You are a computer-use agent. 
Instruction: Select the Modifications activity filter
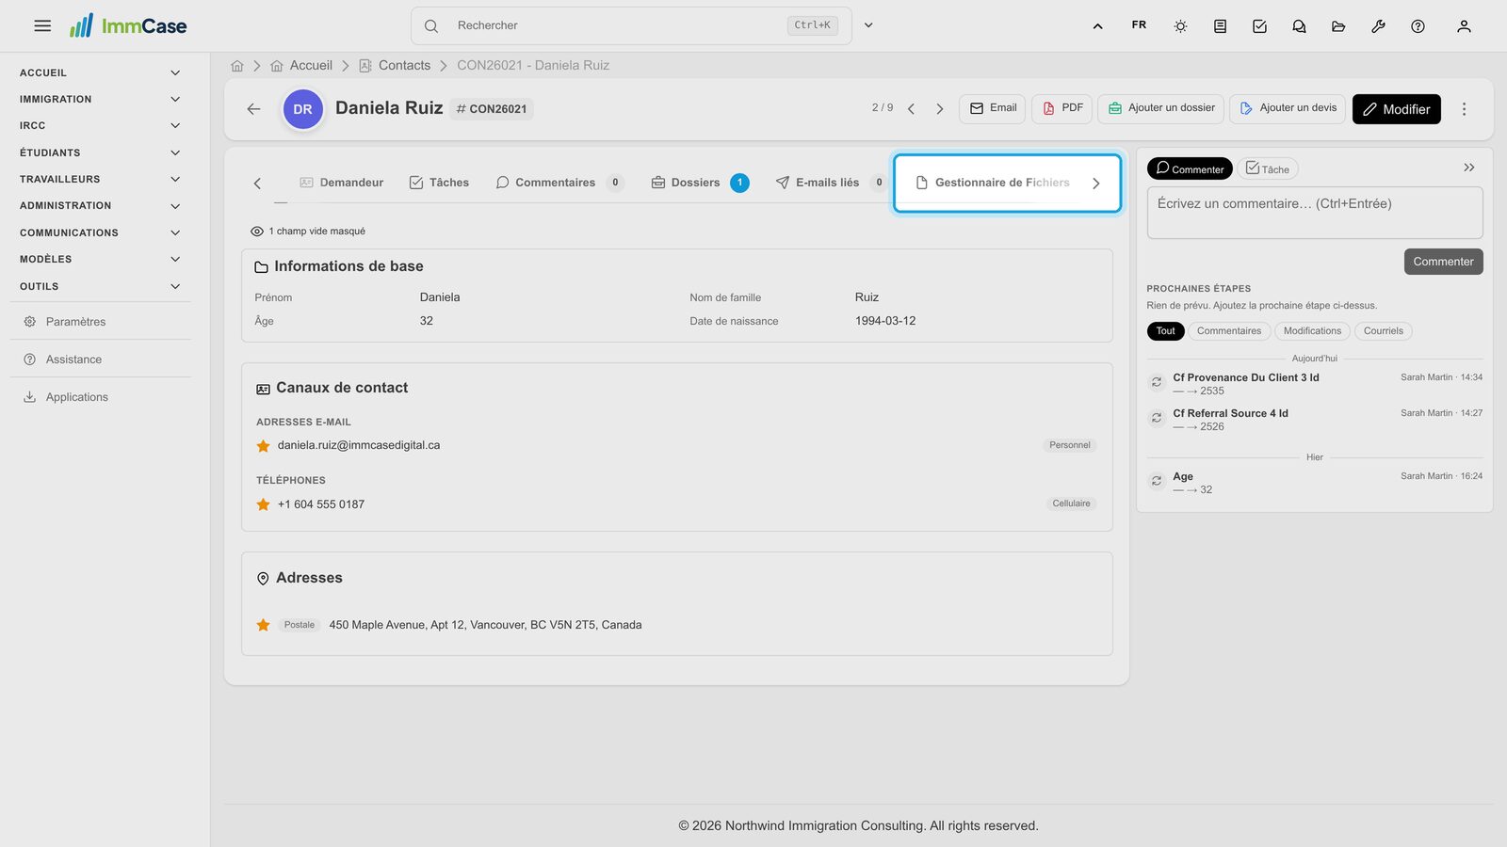point(1312,331)
